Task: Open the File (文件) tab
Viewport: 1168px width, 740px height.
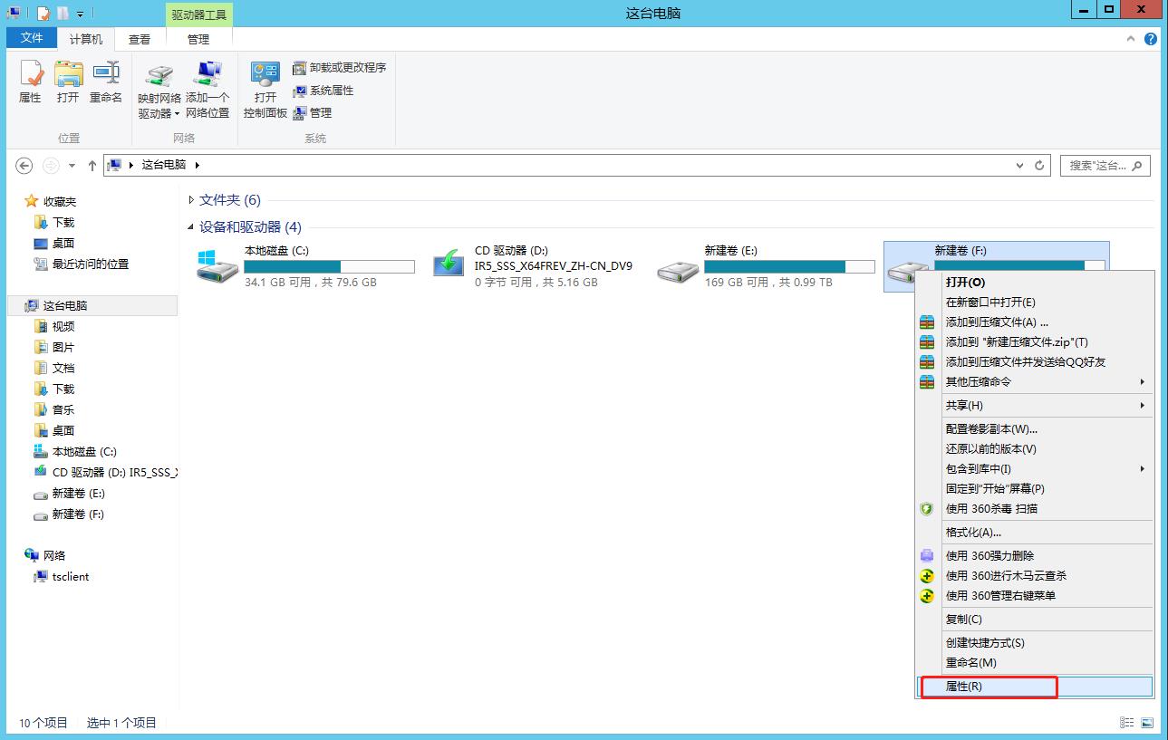Action: point(32,38)
